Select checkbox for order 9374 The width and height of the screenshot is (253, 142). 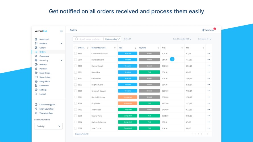point(75,60)
